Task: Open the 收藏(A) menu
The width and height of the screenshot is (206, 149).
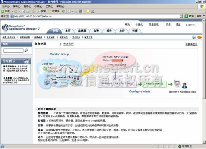Action: pyautogui.click(x=38, y=6)
